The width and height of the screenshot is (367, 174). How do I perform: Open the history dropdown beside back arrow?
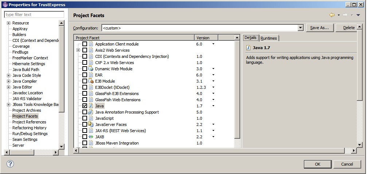tap(339, 15)
